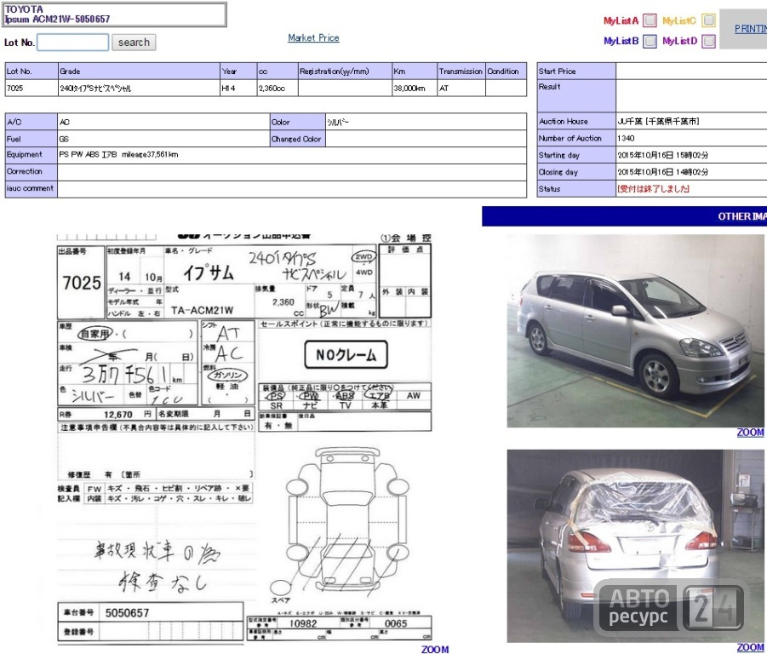Click the Condition column header
This screenshot has width=767, height=654.
pos(507,71)
